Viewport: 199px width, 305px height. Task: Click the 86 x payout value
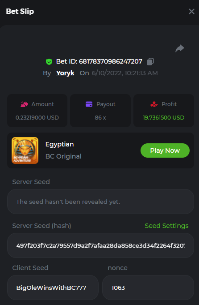tap(100, 118)
